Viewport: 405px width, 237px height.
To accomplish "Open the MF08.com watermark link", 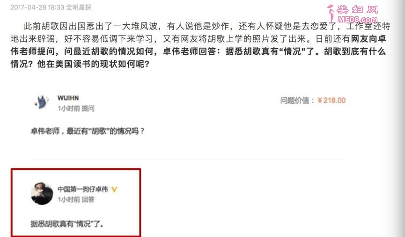I will tap(357, 19).
